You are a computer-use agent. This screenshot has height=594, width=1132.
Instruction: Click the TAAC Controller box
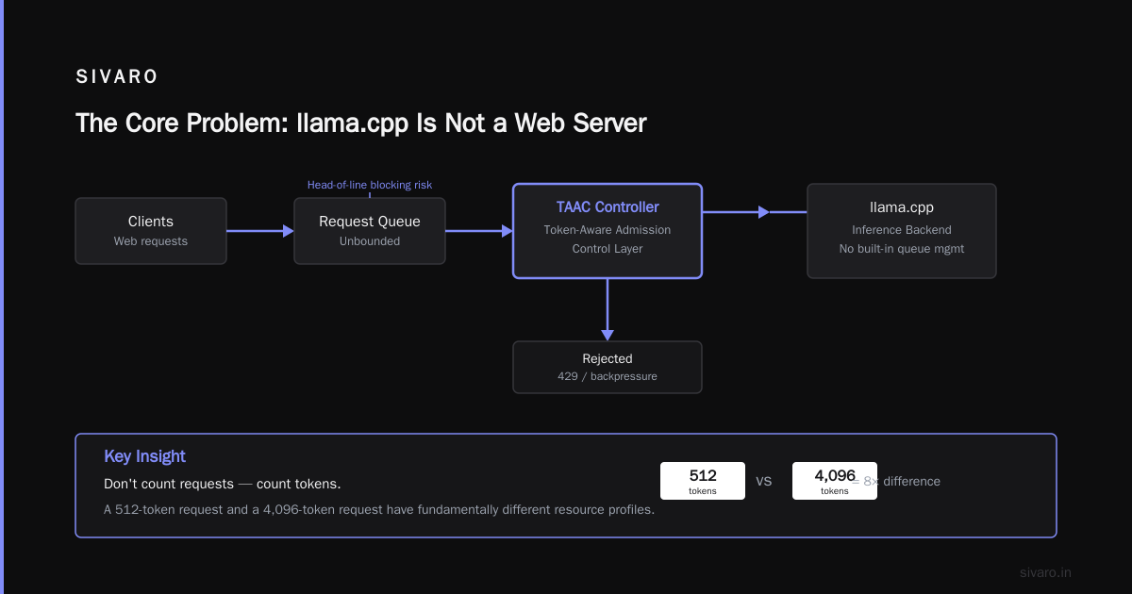tap(608, 231)
